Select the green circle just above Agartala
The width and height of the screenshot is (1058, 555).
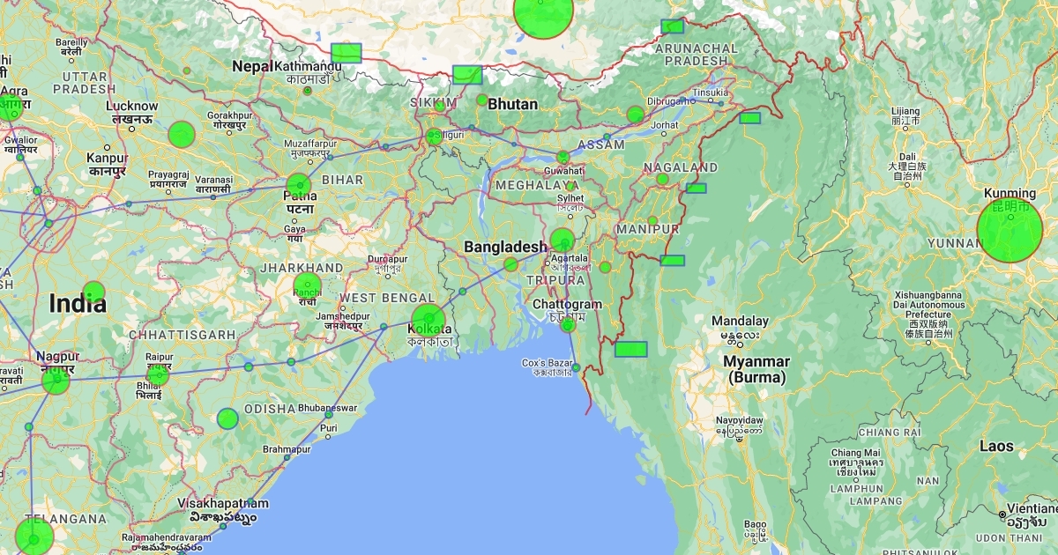pos(563,240)
